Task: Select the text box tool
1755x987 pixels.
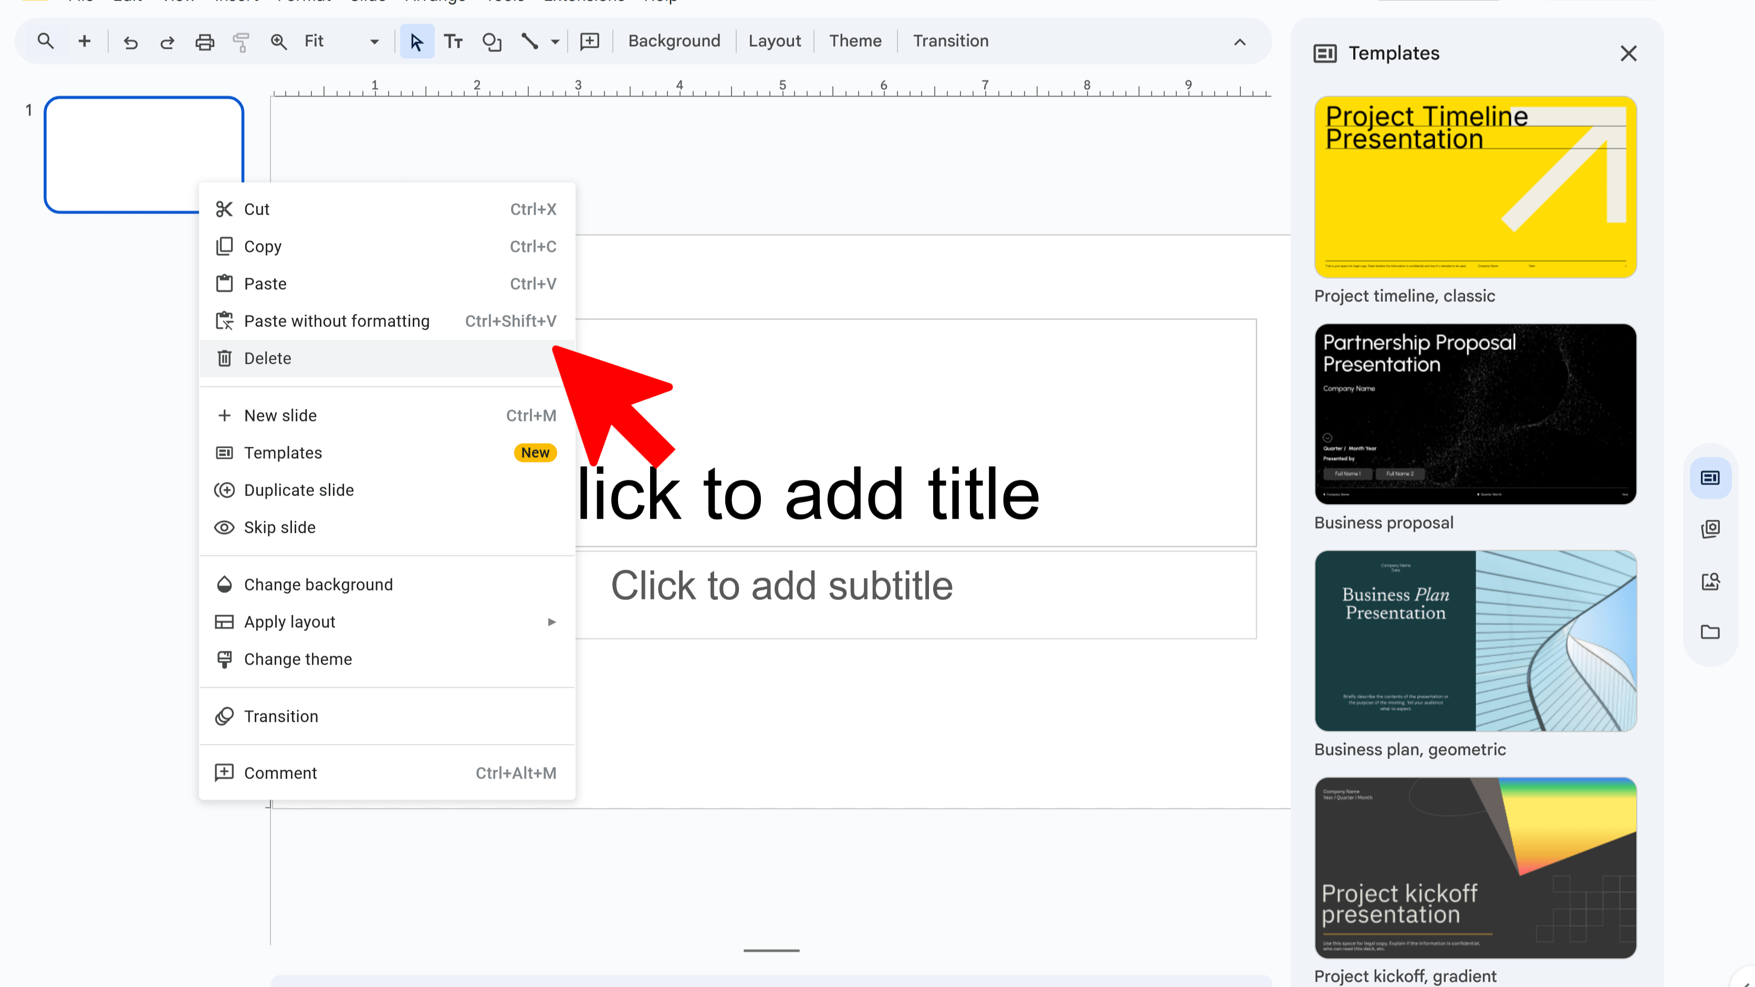Action: pyautogui.click(x=453, y=41)
